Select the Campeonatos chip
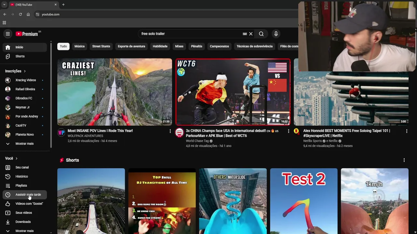Image resolution: width=417 pixels, height=234 pixels. [x=219, y=46]
